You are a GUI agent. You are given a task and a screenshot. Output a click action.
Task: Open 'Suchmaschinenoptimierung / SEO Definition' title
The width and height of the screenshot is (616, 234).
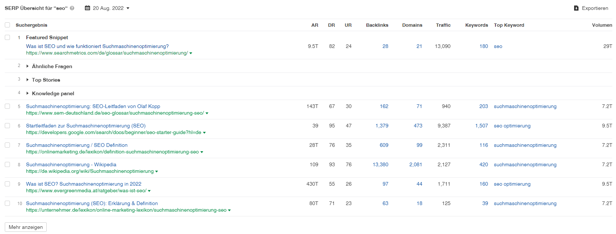pyautogui.click(x=77, y=145)
